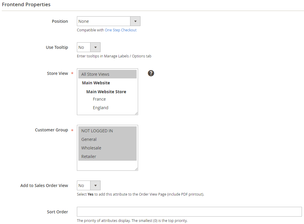Grab the Store View list resize handle

point(137,113)
